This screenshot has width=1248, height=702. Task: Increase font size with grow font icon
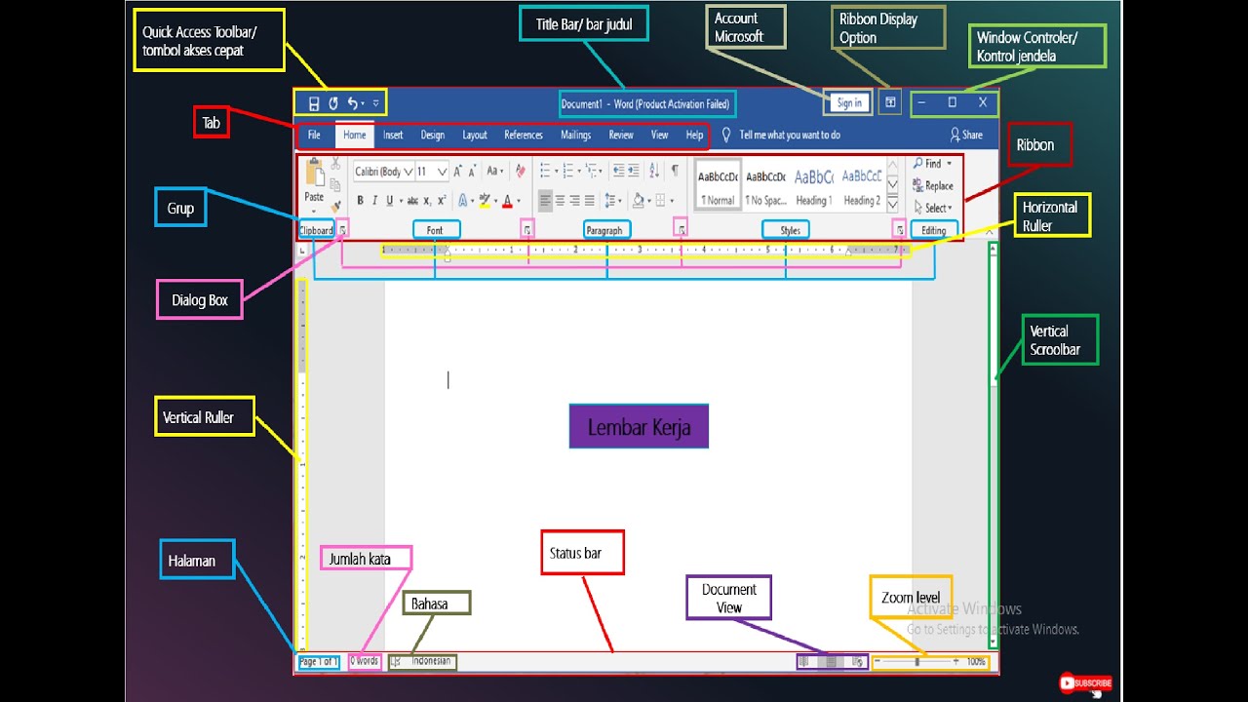457,172
